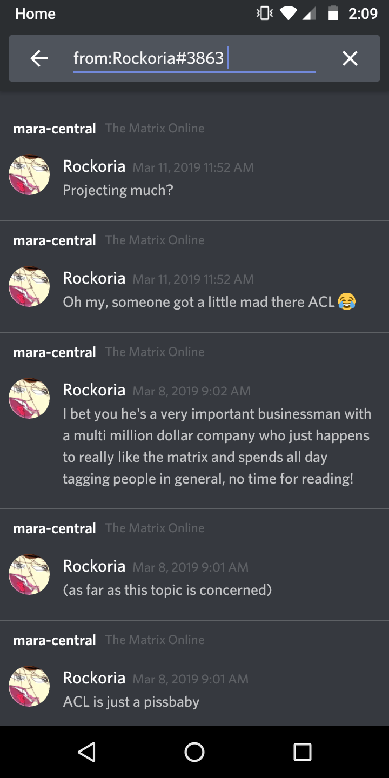Image resolution: width=389 pixels, height=778 pixels.
Task: Open the 'very important businessman' message result
Action: 194,421
